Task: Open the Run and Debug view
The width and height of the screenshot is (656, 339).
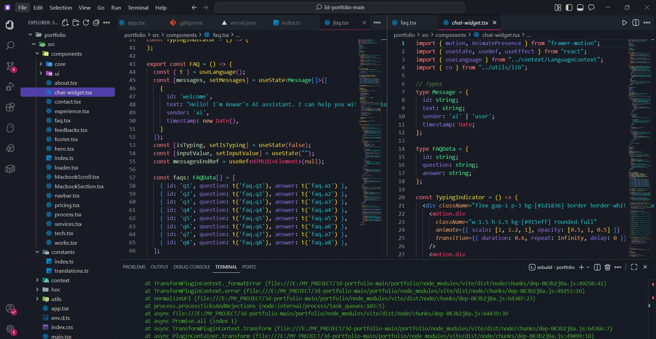Action: 10,86
